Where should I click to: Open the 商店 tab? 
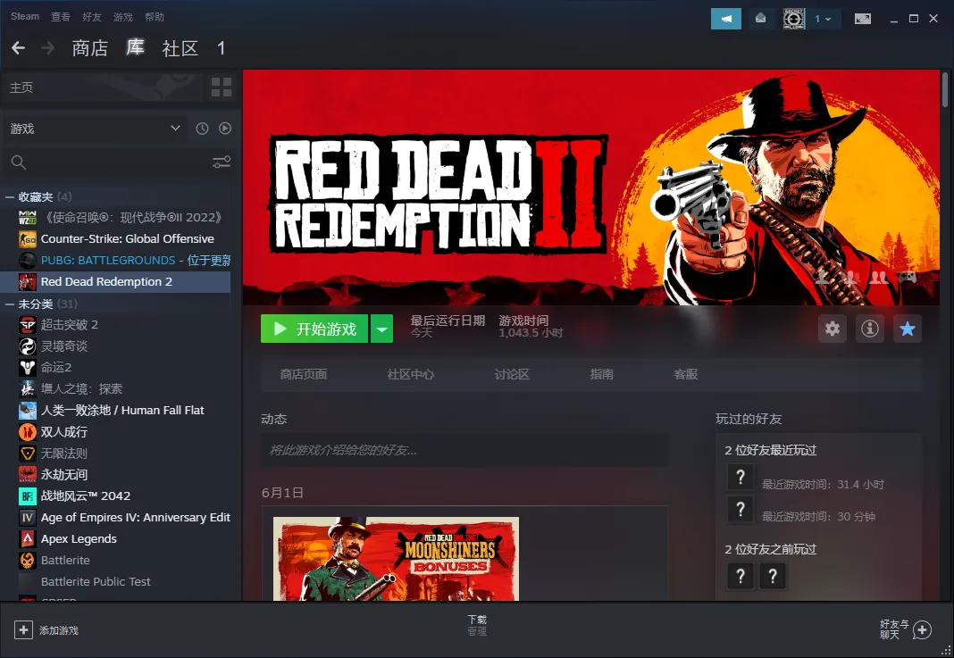[89, 48]
